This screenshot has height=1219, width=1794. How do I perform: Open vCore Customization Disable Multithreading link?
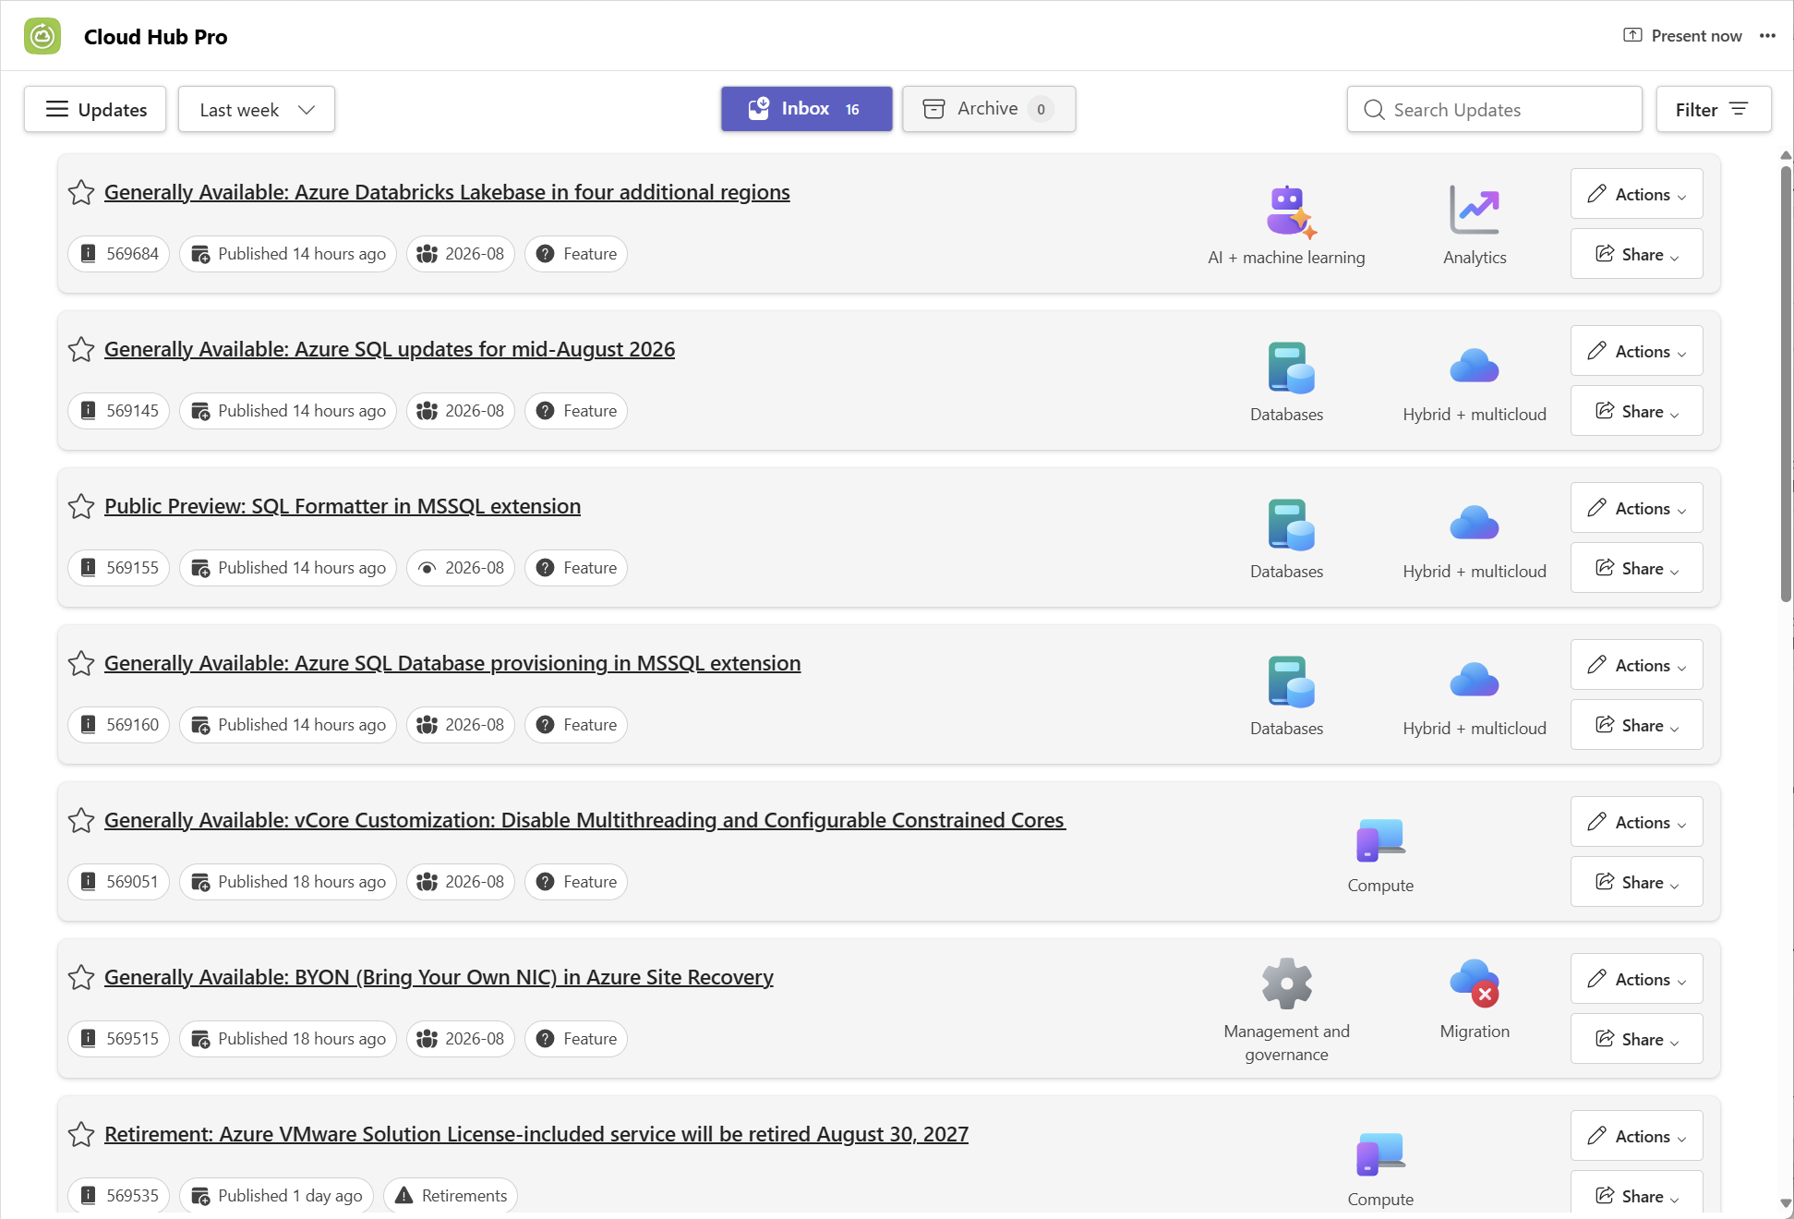click(x=584, y=820)
